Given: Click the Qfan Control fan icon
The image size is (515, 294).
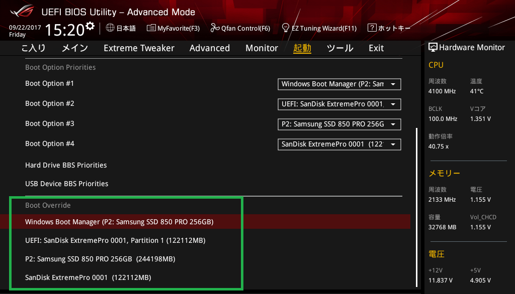Looking at the screenshot, I should click(x=215, y=28).
